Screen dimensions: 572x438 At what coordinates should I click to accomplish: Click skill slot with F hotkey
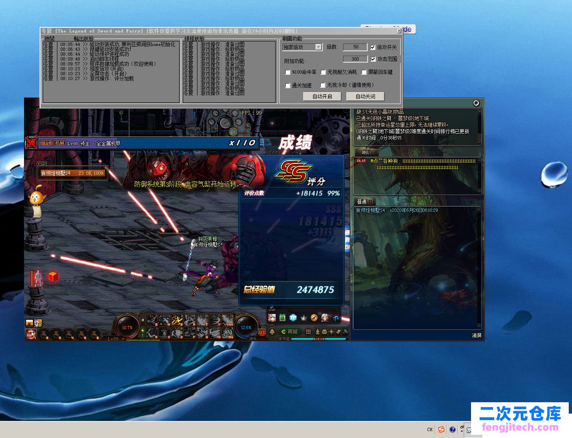point(190,332)
